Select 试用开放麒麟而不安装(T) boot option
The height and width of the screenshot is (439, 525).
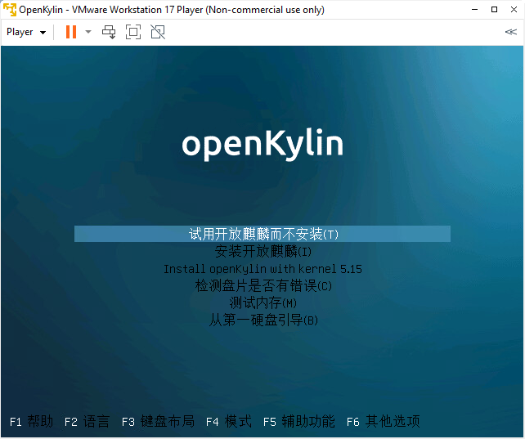[262, 234]
